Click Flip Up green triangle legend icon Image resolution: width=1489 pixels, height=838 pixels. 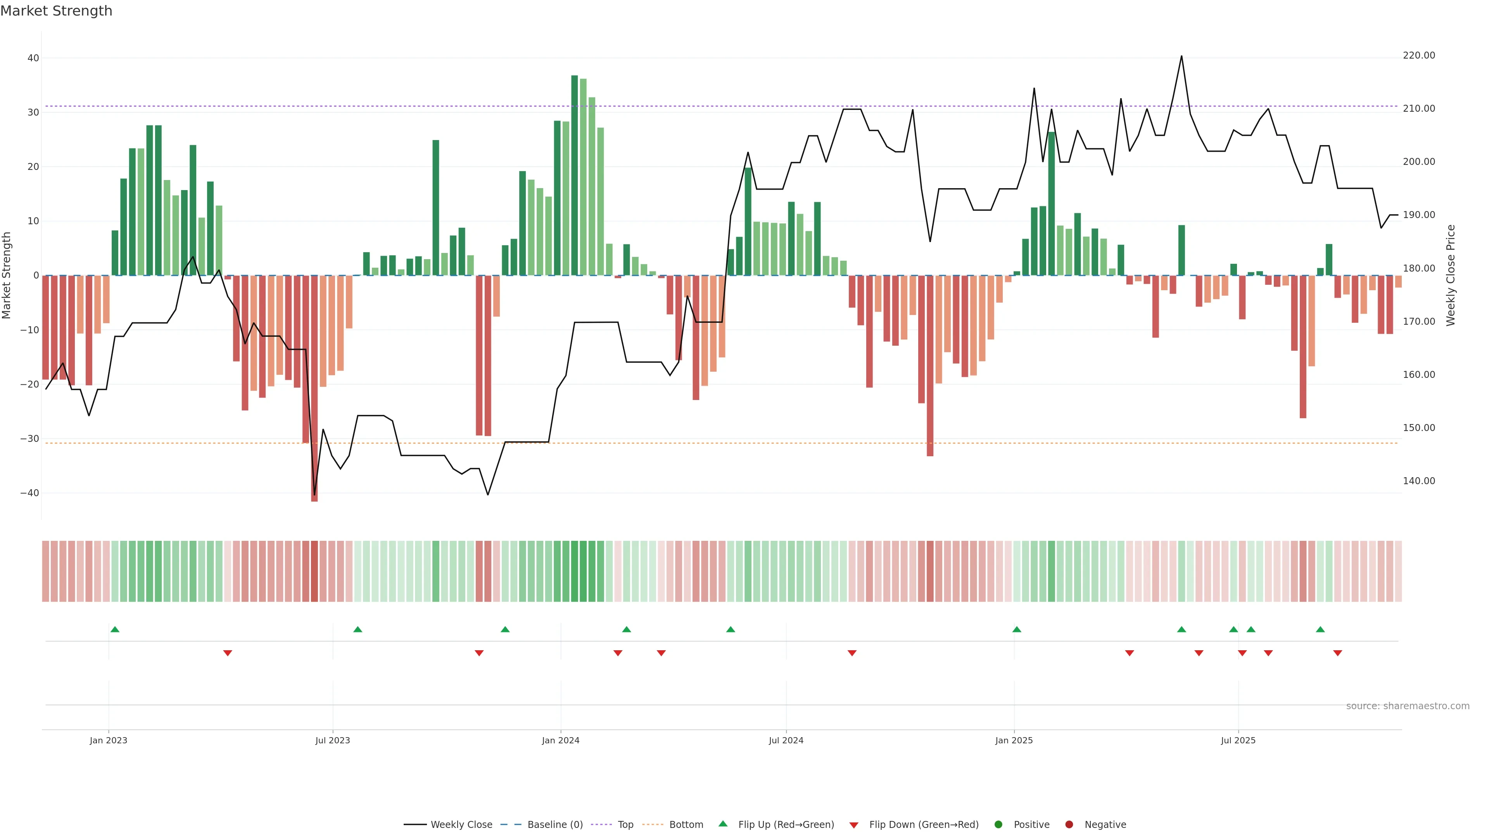[x=722, y=824]
